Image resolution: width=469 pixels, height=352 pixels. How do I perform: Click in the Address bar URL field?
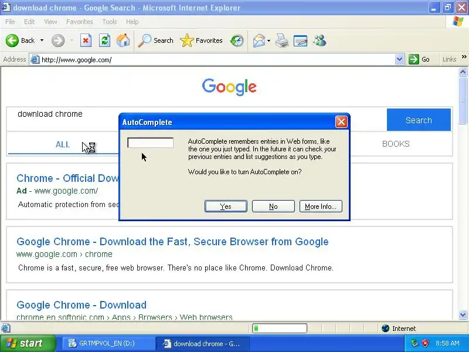coord(217,60)
